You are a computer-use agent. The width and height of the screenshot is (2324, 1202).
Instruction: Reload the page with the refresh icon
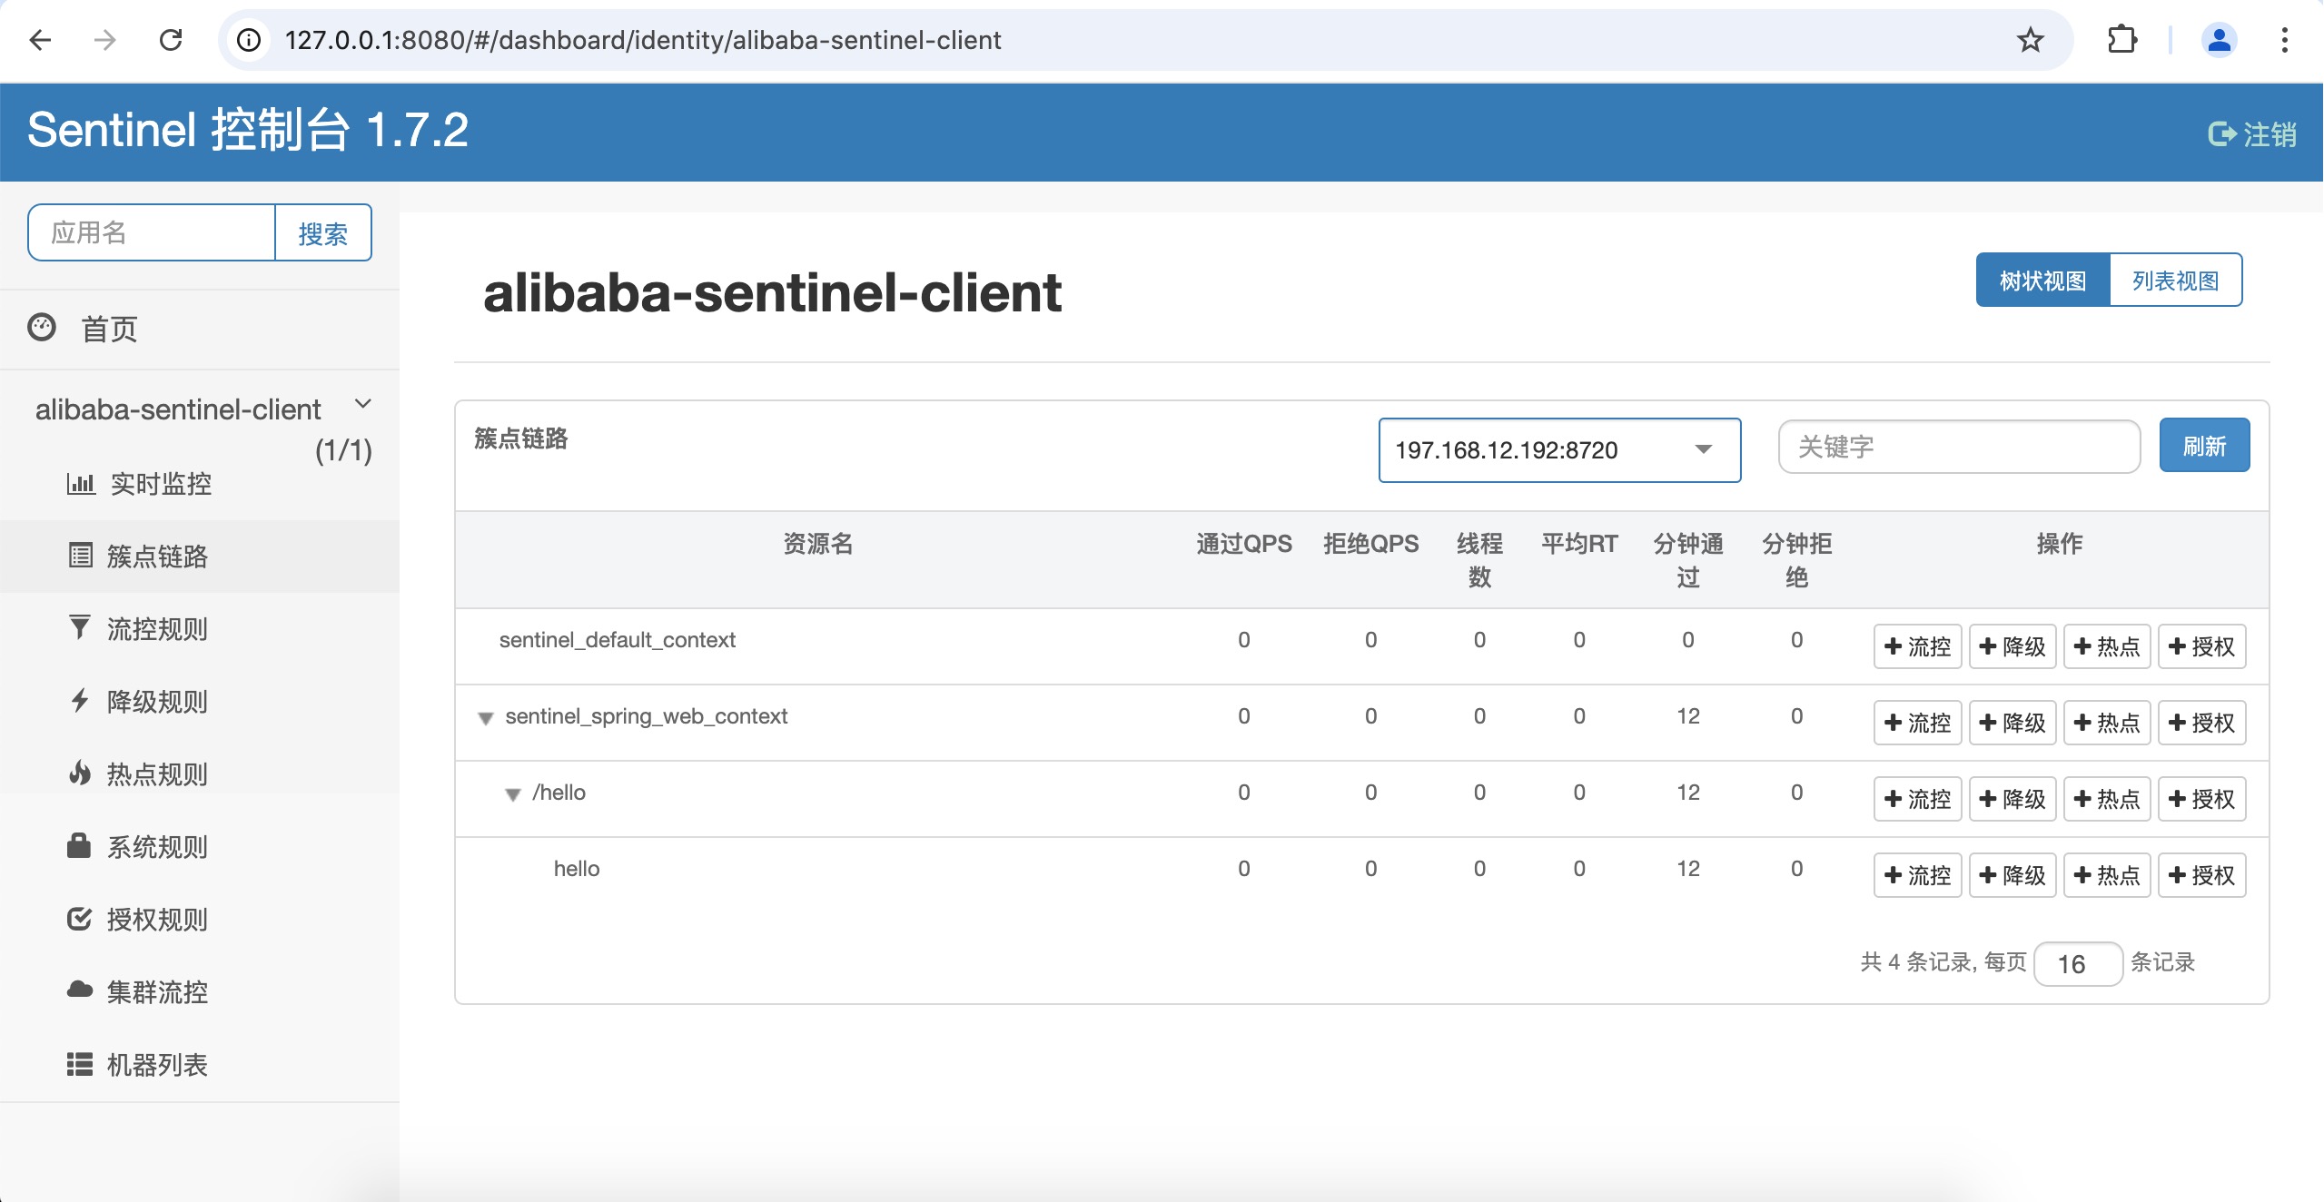[x=171, y=40]
